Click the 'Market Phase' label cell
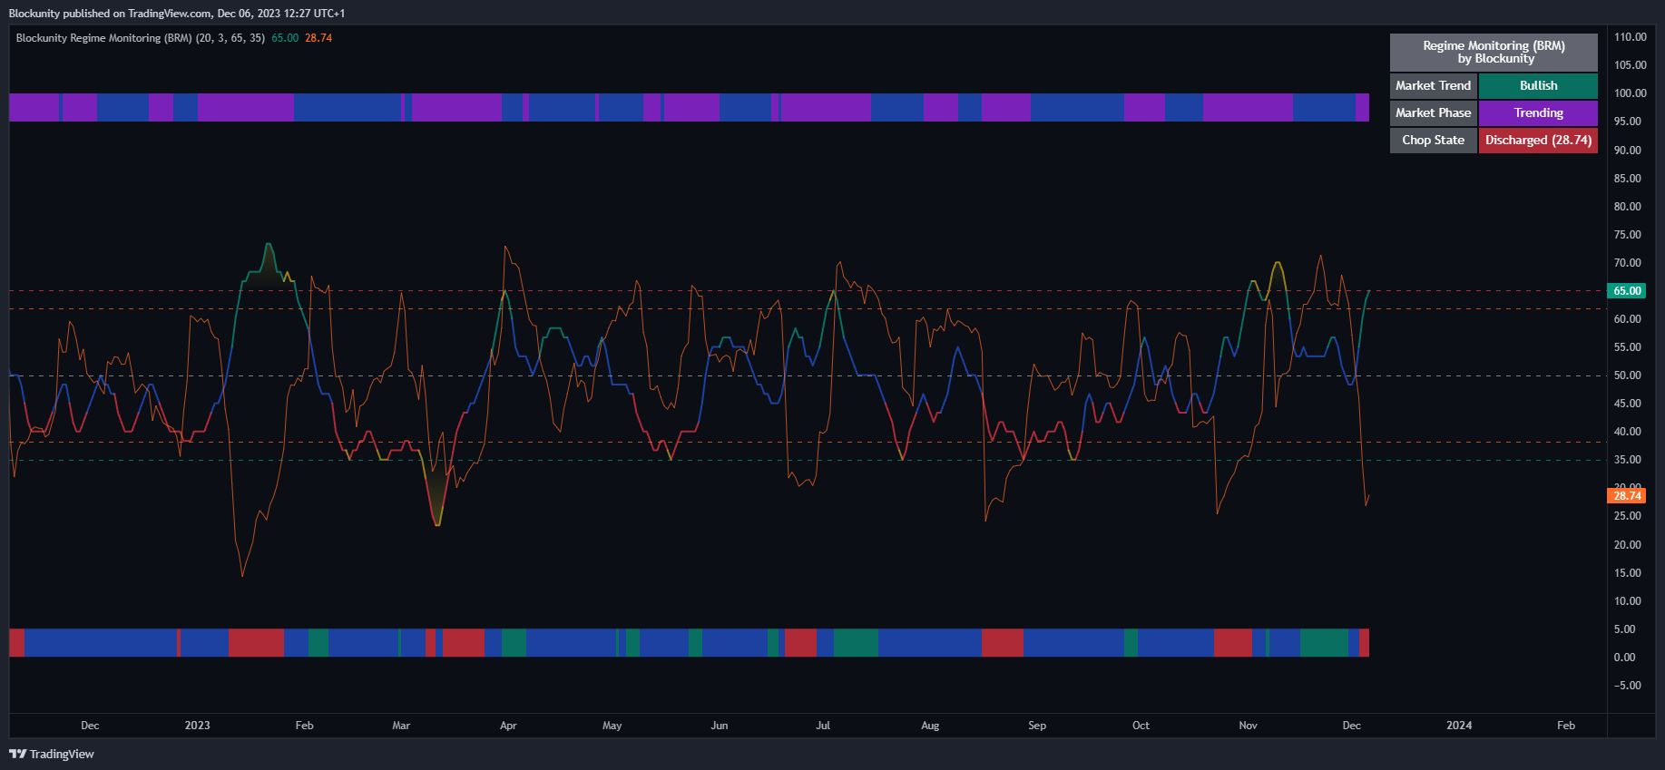Viewport: 1665px width, 770px height. coord(1434,113)
